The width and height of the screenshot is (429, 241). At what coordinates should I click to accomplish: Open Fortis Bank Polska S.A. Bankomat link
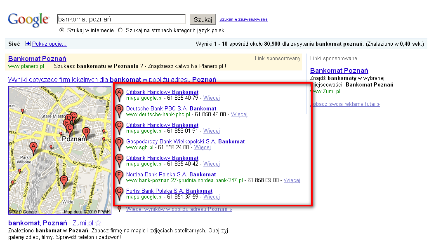click(170, 191)
